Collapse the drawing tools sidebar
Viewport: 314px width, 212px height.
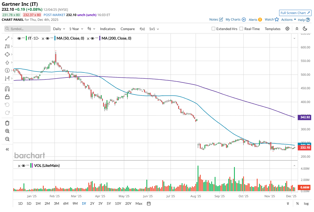7,149
